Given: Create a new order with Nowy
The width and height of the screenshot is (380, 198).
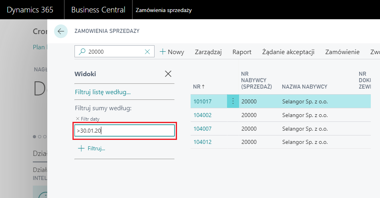Looking at the screenshot, I should point(172,52).
